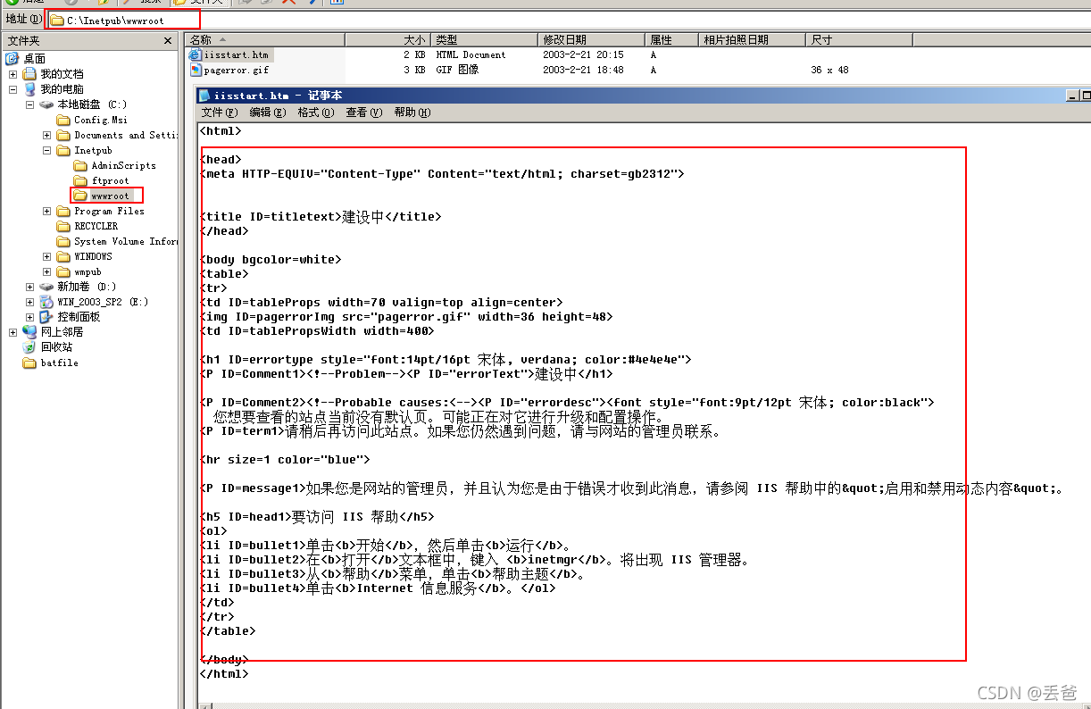Screen dimensions: 1091x709
Task: Click the Inetpub folder icon
Action: pyautogui.click(x=63, y=150)
